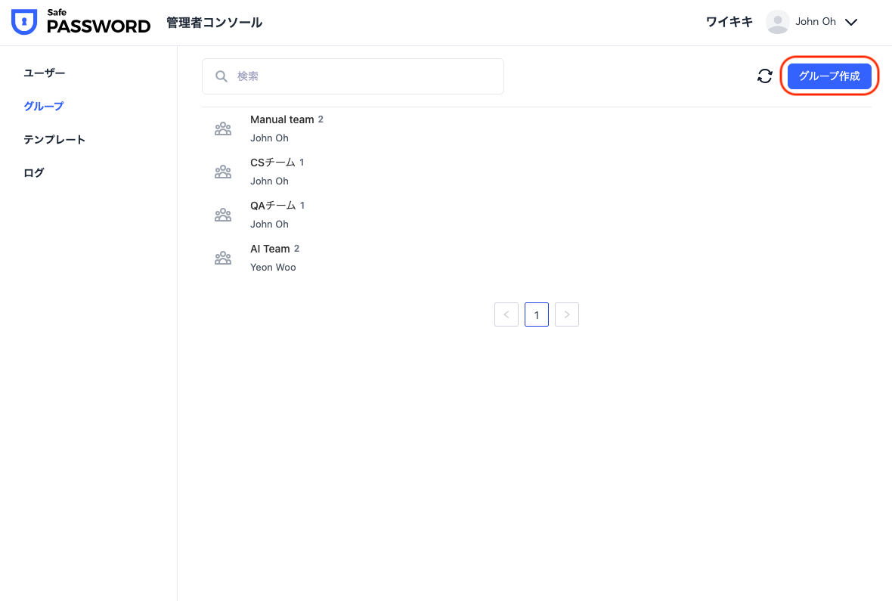Open the AI Team group name
This screenshot has width=892, height=601.
[270, 249]
